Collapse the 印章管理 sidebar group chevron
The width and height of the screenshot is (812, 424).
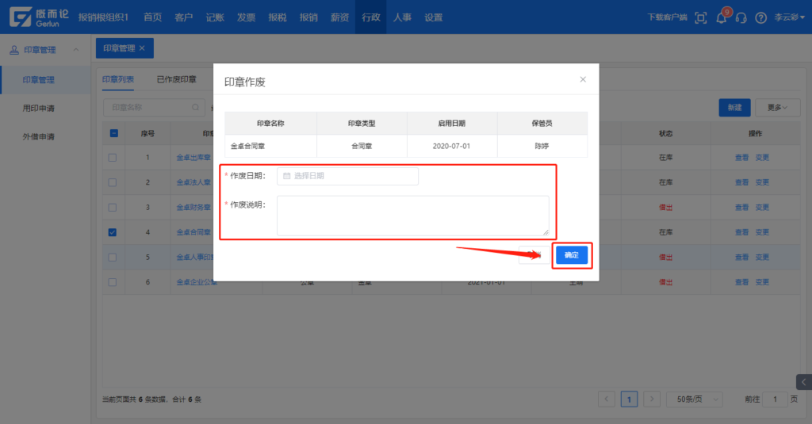(76, 50)
